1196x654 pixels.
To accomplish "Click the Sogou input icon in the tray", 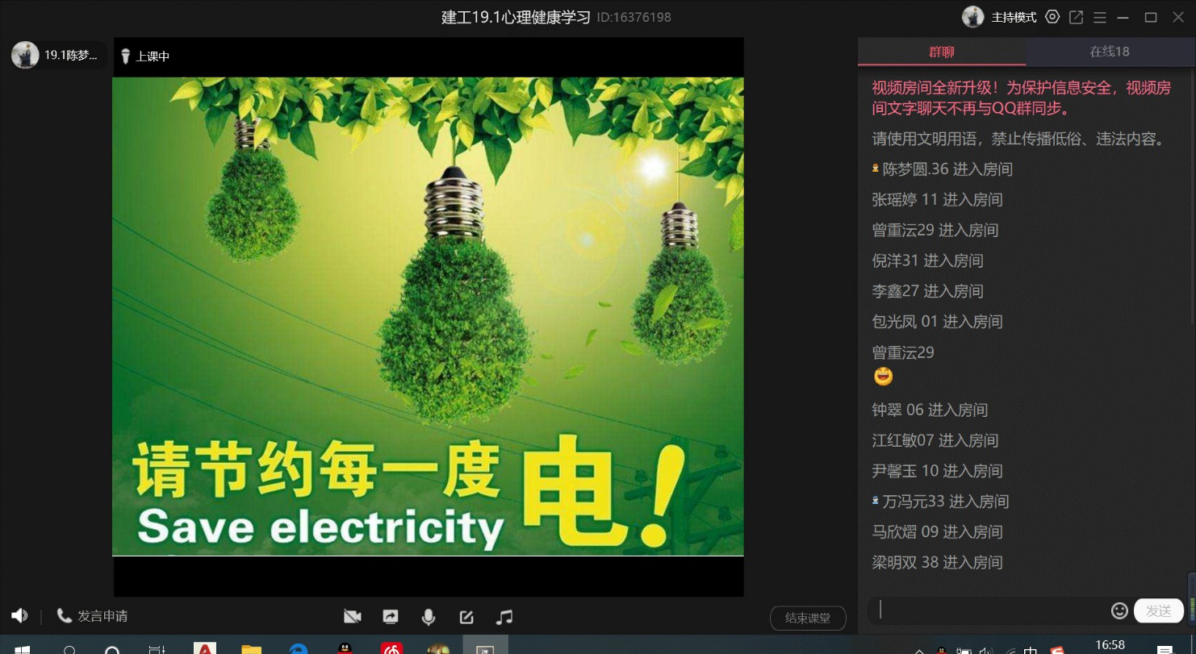I will (x=1059, y=649).
